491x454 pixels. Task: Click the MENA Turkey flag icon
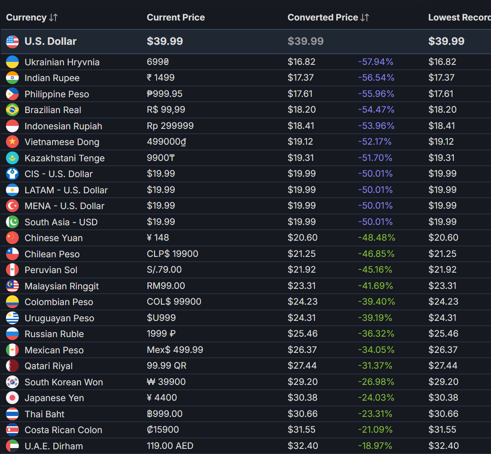[x=12, y=206]
